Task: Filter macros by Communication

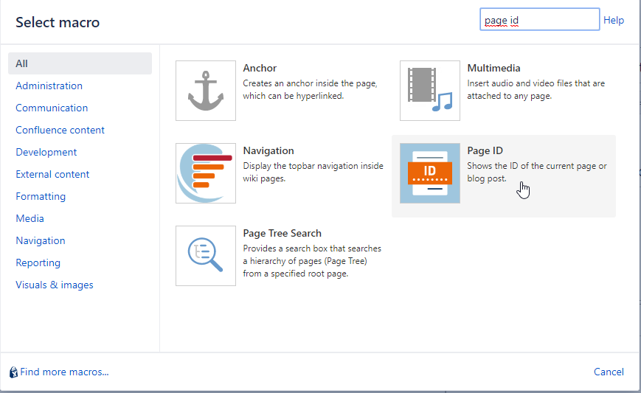Action: point(52,108)
